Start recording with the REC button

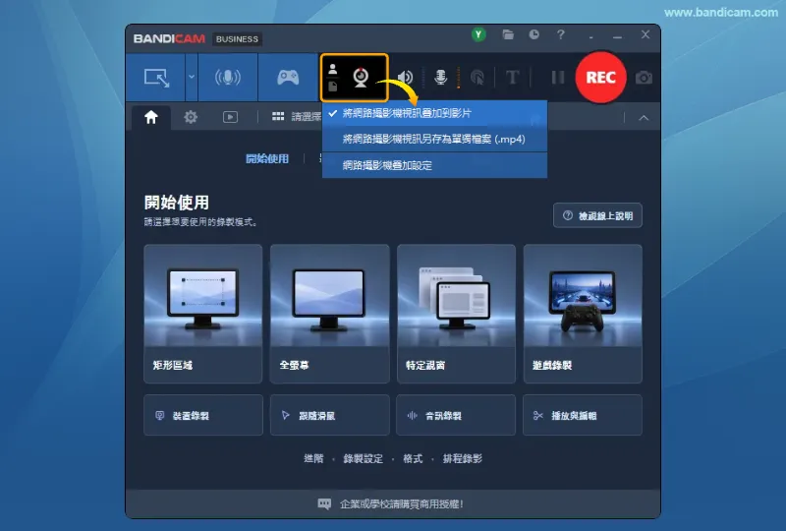[600, 78]
